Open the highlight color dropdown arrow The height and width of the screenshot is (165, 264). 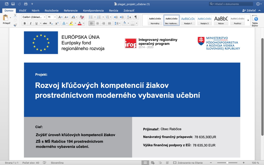[x=75, y=23]
